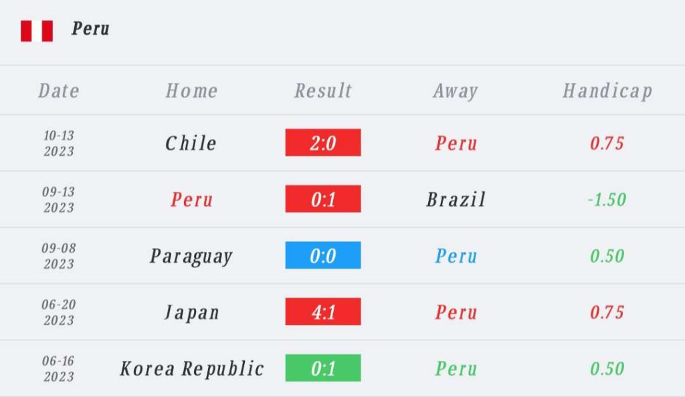Viewport: 685px width, 397px height.
Task: Select the Handicap column header
Action: click(607, 92)
